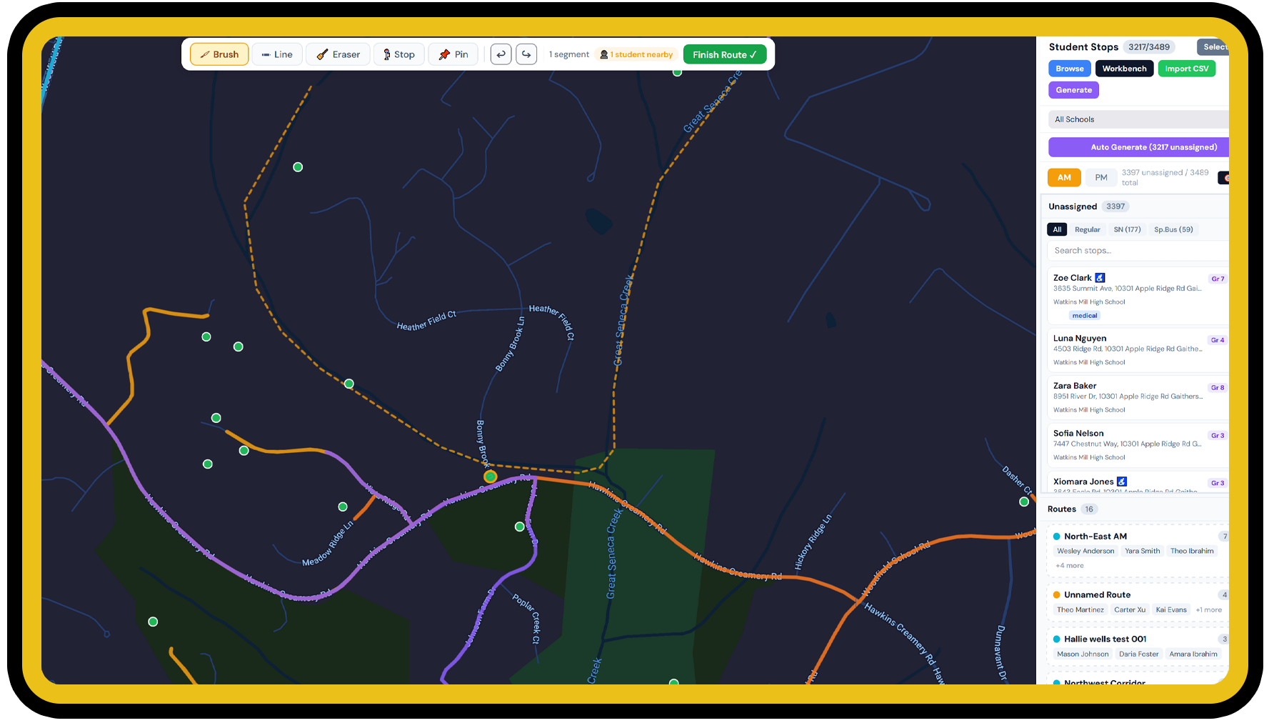1269x723 pixels.
Task: Switch to PM routing mode
Action: (x=1100, y=177)
